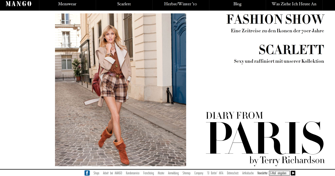This screenshot has height=176, width=335.
Task: Open Kundenservice in the footer
Action: click(133, 173)
